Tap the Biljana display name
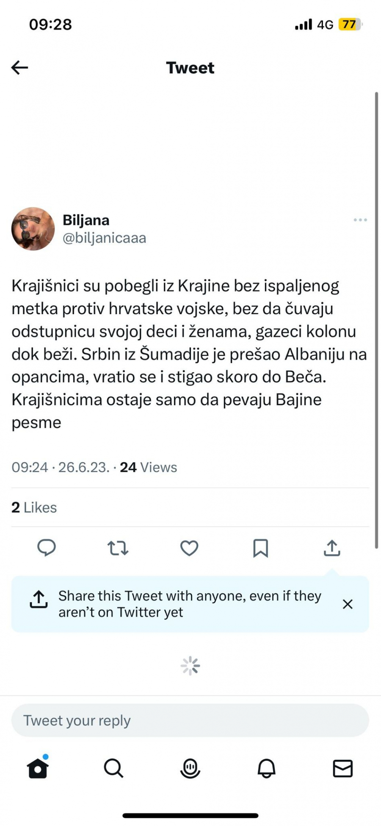Viewport: 381px width, 826px height. point(86,220)
